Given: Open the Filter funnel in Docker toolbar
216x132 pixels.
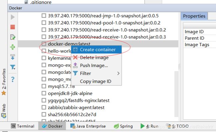Looking at the screenshot, I should pos(13,67).
